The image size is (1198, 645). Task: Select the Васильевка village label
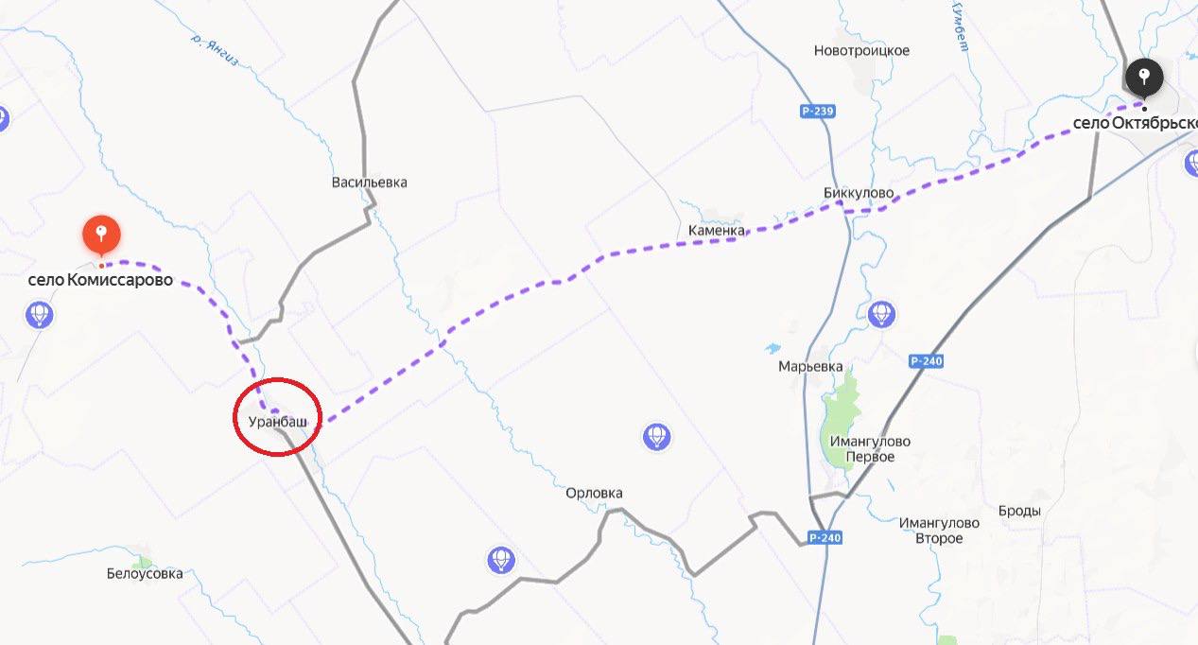pos(370,182)
